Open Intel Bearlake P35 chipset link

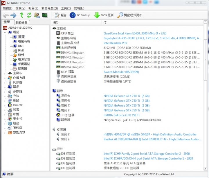tap(115, 43)
